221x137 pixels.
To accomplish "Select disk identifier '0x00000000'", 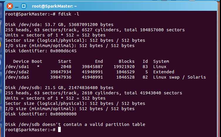I will pos(63,114).
